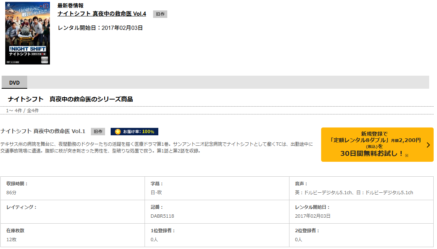Open ナイトシフト 真夜中の救命医 Vol.4 title link
Viewport: 437px width, 249px height.
coord(102,14)
